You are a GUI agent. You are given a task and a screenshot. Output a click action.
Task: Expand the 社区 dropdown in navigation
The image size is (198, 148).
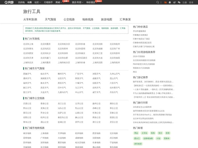pos(39,2)
